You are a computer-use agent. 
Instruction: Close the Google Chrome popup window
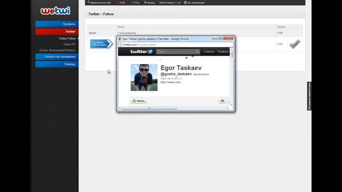coord(229,38)
